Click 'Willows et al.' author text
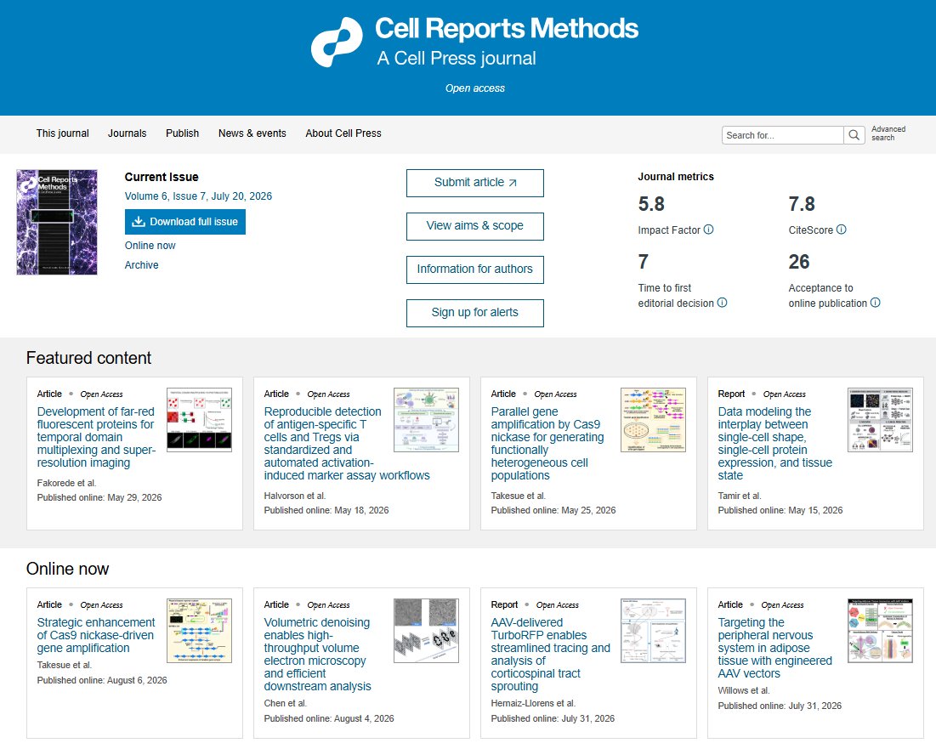Screen dimensions: 936x743 pyautogui.click(x=744, y=690)
